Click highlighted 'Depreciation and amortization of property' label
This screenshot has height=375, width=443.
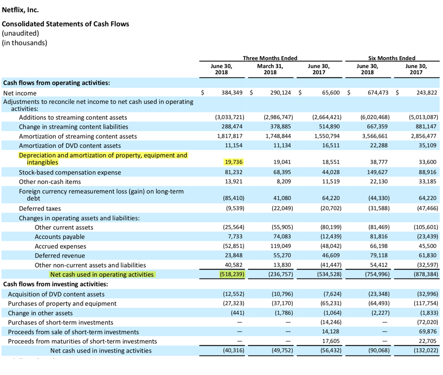103,159
